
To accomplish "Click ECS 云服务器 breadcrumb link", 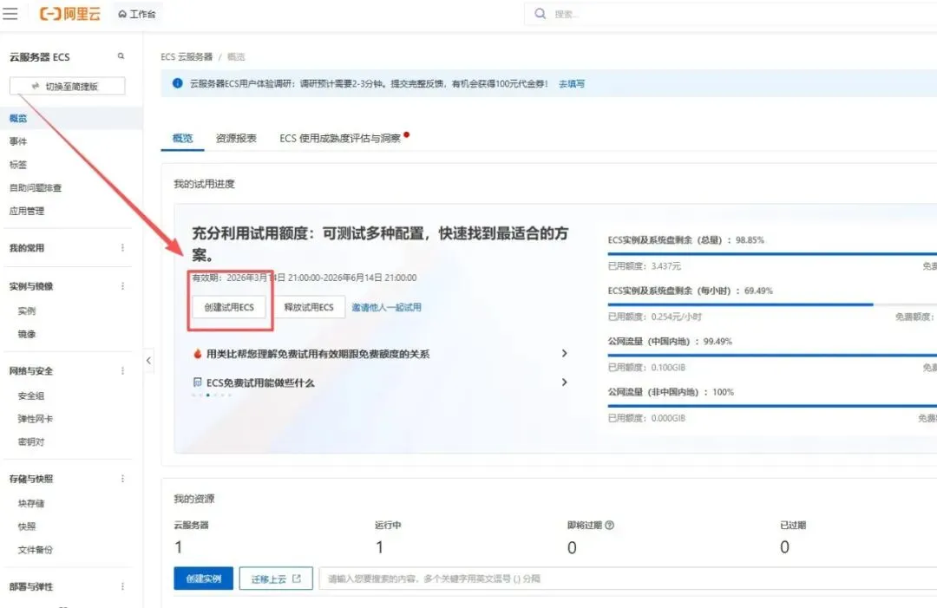I will coord(187,56).
